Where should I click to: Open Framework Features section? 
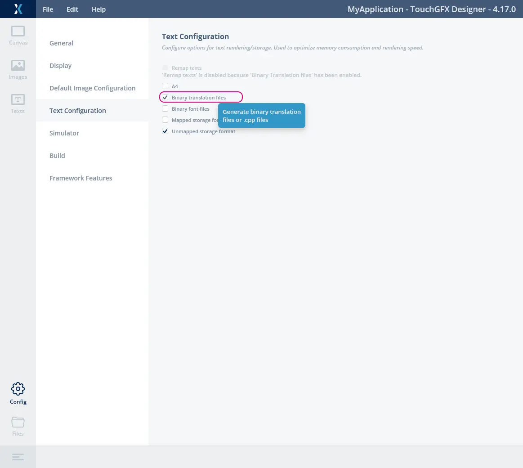[x=80, y=178]
